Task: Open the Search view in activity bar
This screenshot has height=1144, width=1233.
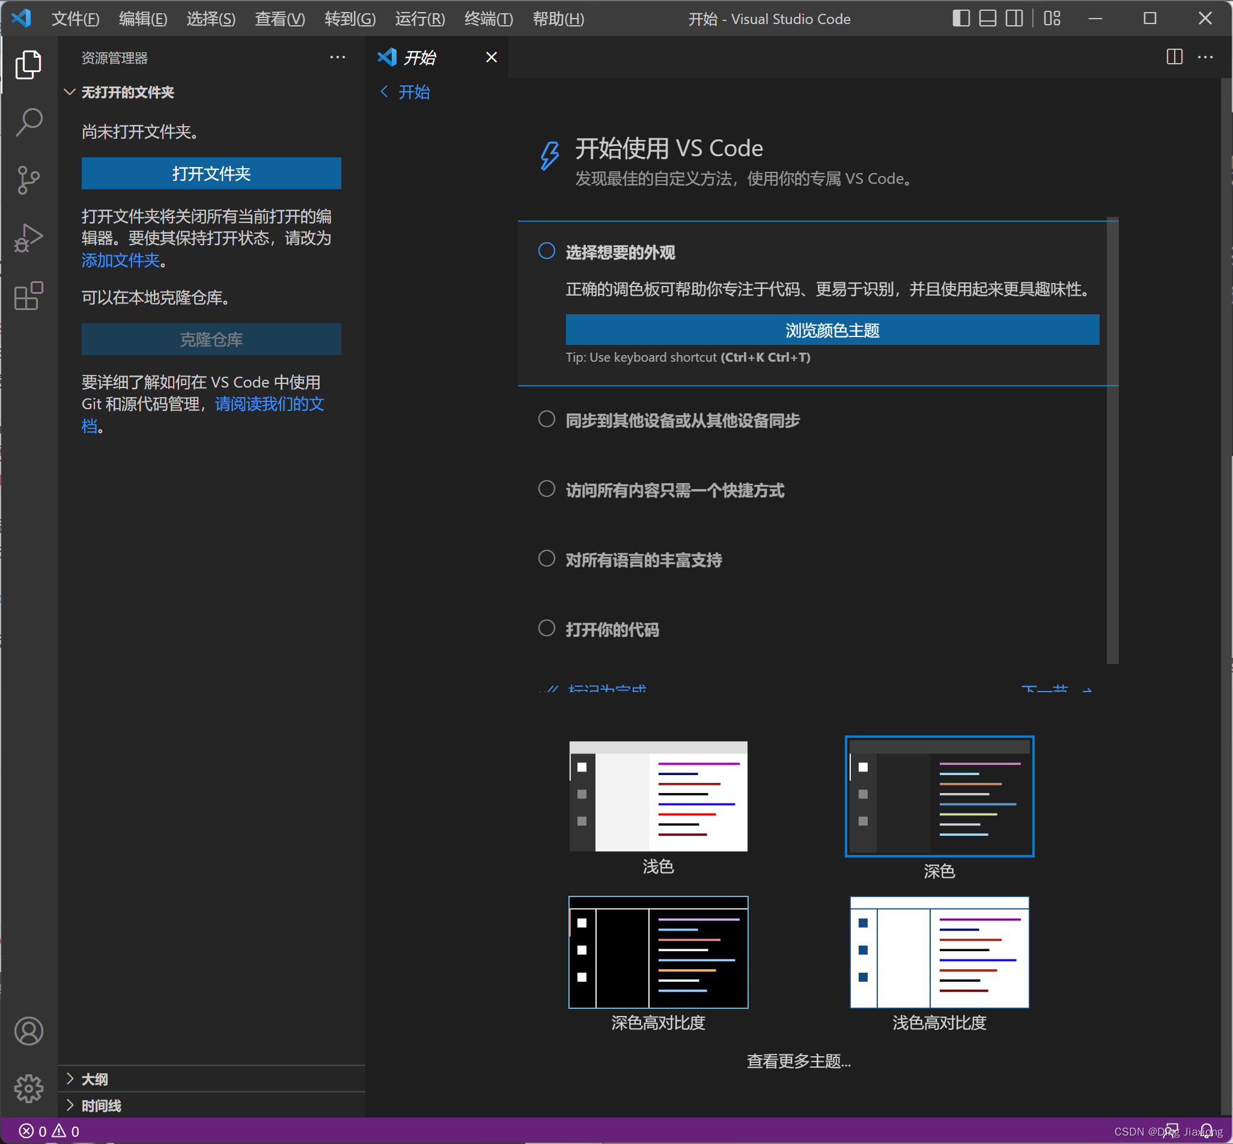Action: [x=28, y=122]
